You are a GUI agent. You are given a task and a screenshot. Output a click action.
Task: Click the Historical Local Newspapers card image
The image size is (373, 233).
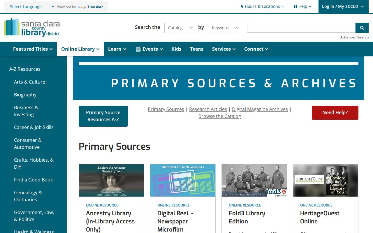click(183, 180)
